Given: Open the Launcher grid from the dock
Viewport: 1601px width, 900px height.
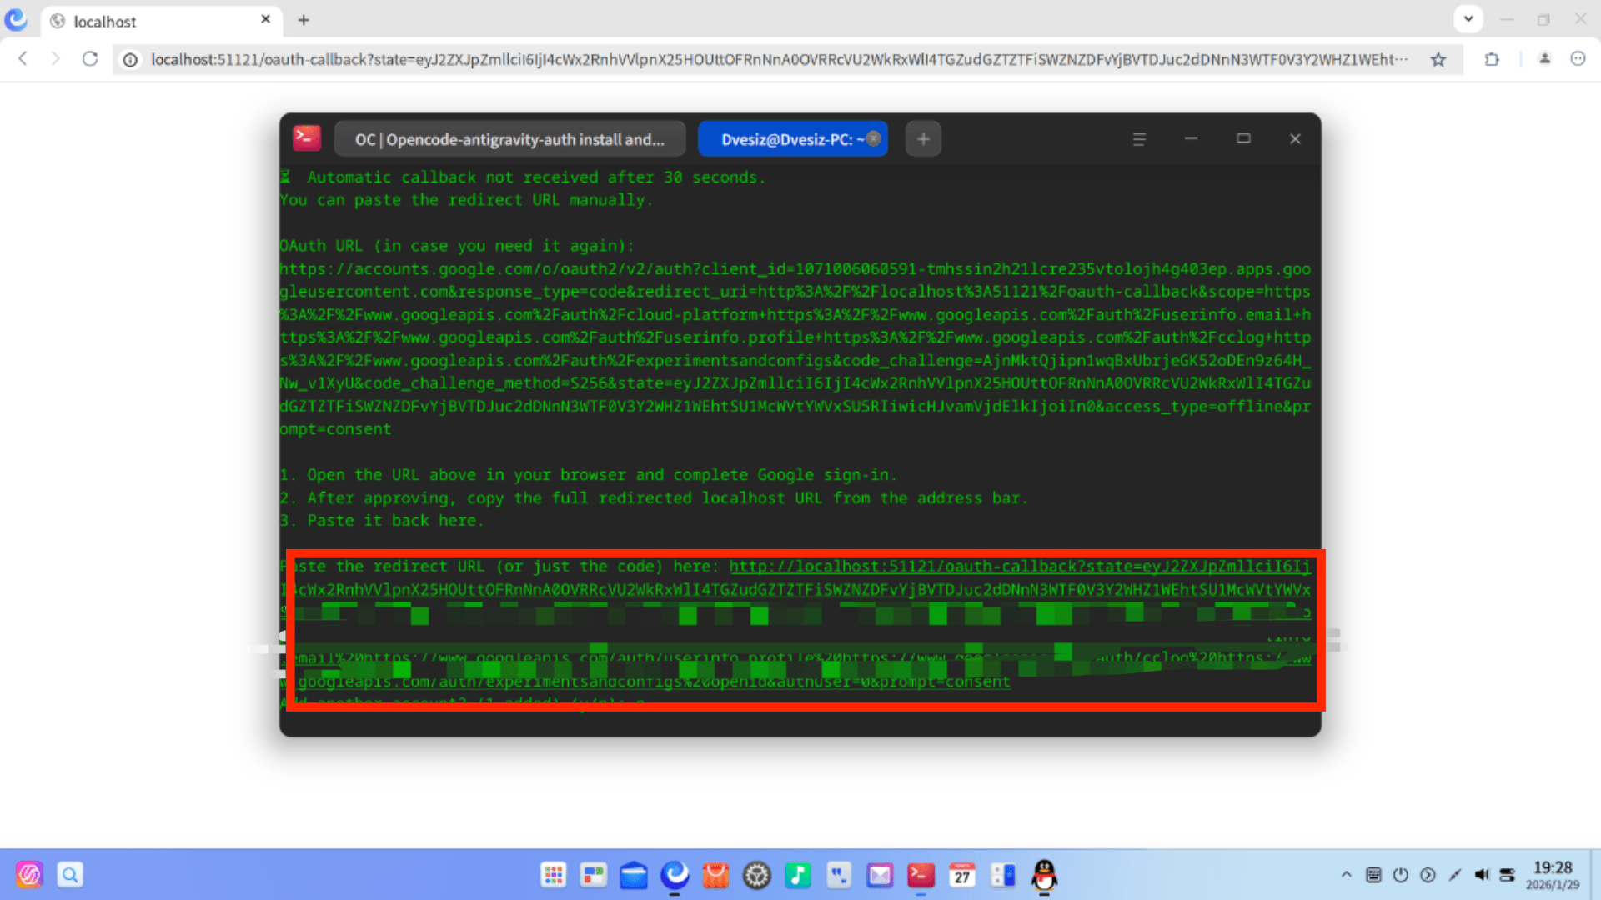Looking at the screenshot, I should [x=552, y=875].
